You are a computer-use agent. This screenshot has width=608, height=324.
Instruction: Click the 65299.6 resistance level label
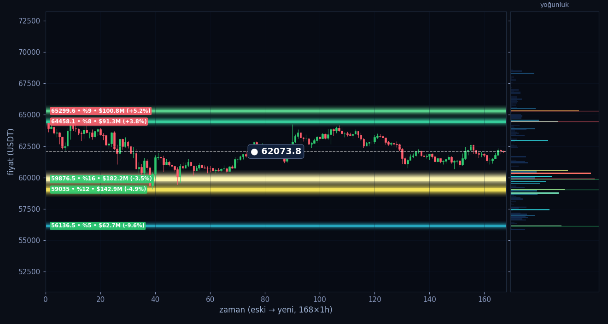pos(101,111)
